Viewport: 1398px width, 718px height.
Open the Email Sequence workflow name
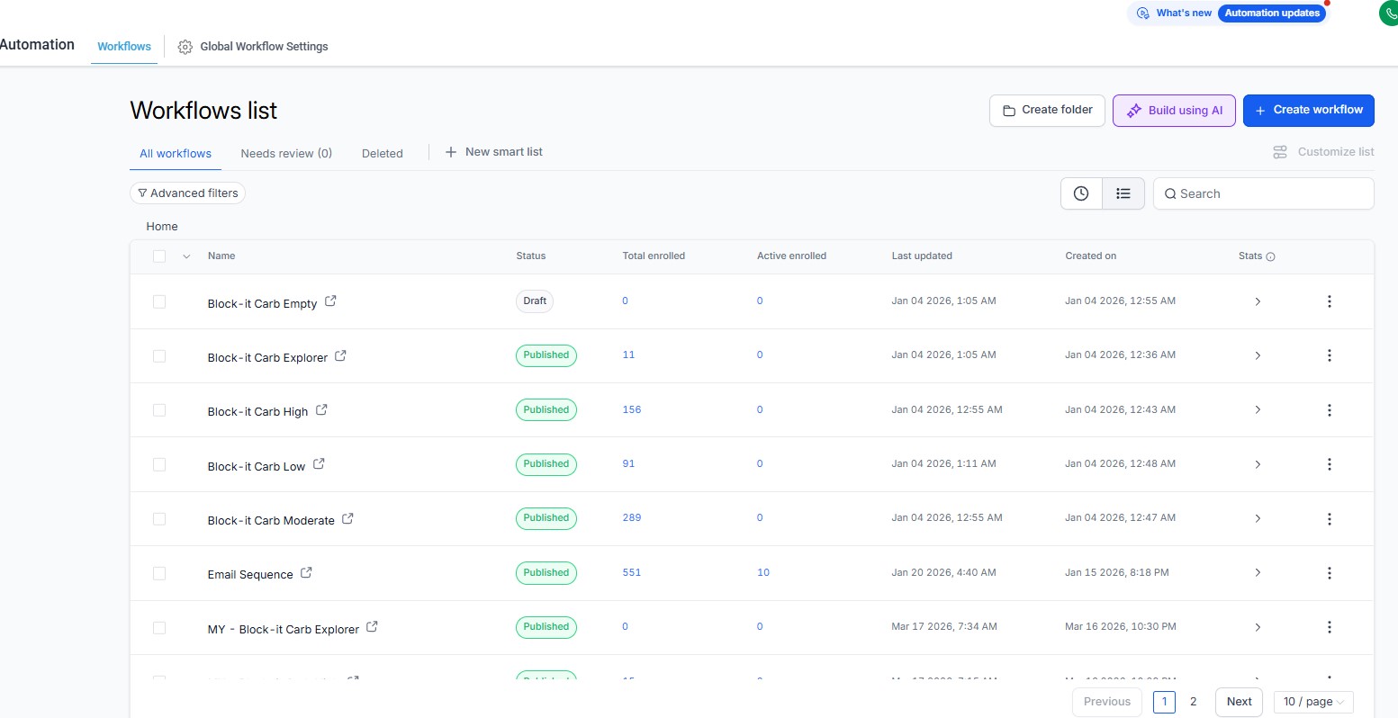[250, 575]
